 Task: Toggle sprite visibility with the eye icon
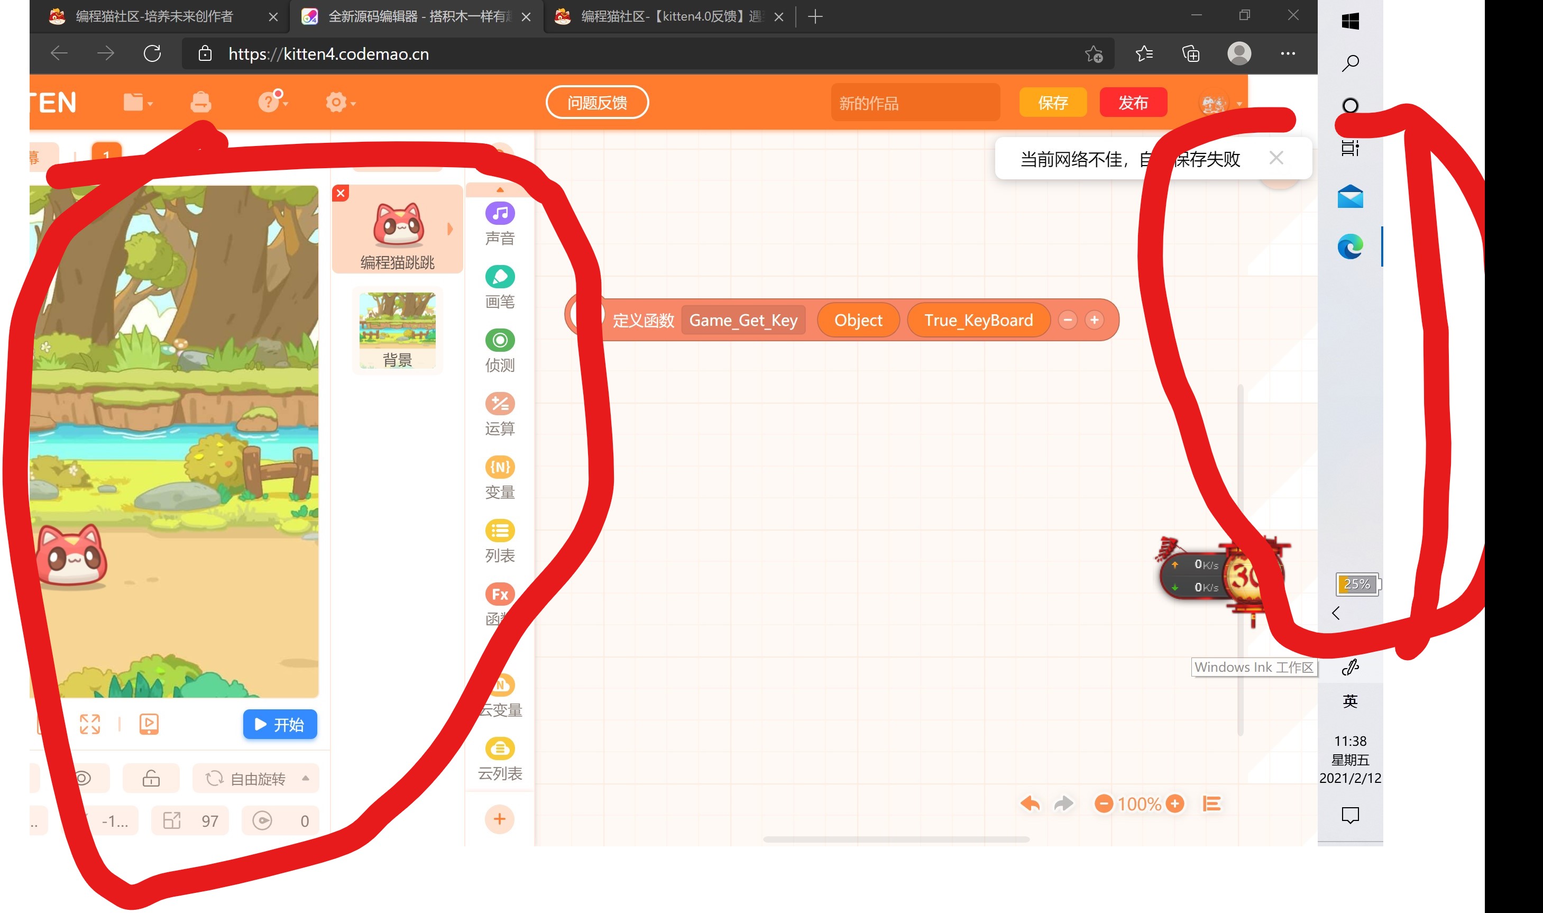82,778
